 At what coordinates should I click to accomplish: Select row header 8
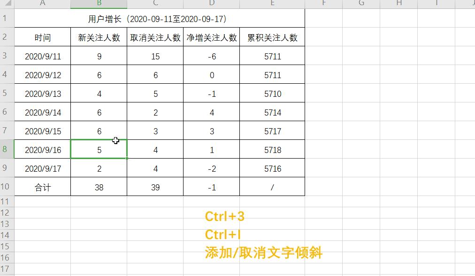point(7,149)
